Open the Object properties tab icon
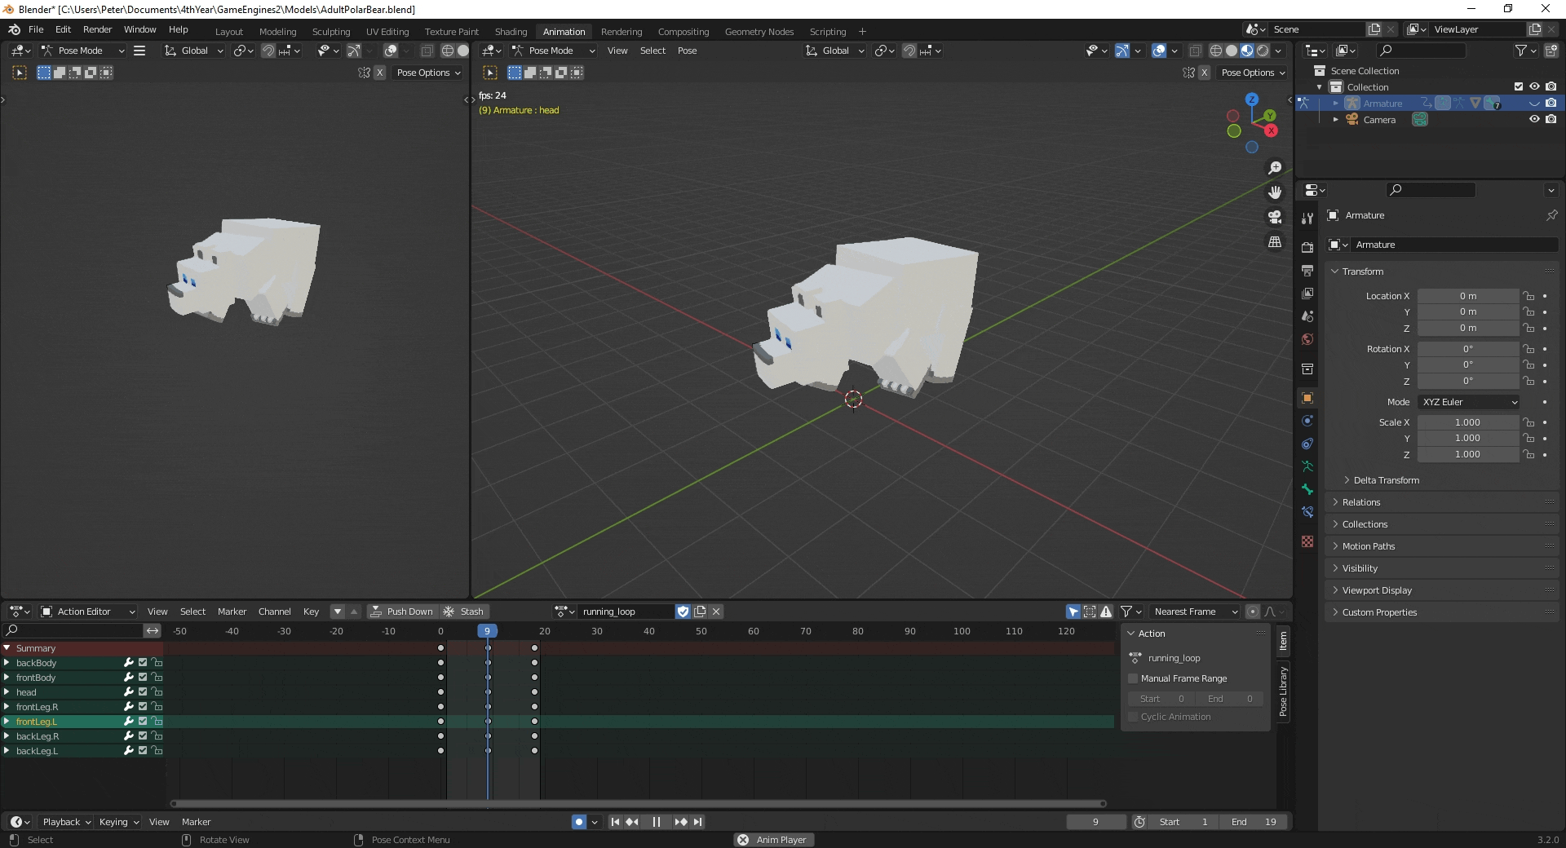This screenshot has height=848, width=1566. point(1307,398)
